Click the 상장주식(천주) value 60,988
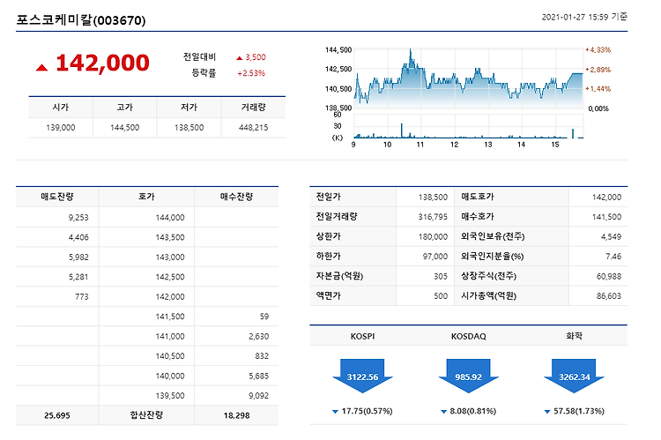661x440 pixels. pos(609,276)
